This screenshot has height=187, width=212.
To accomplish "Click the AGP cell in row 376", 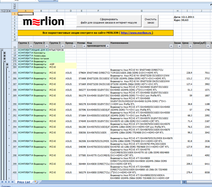I will point(57,64).
